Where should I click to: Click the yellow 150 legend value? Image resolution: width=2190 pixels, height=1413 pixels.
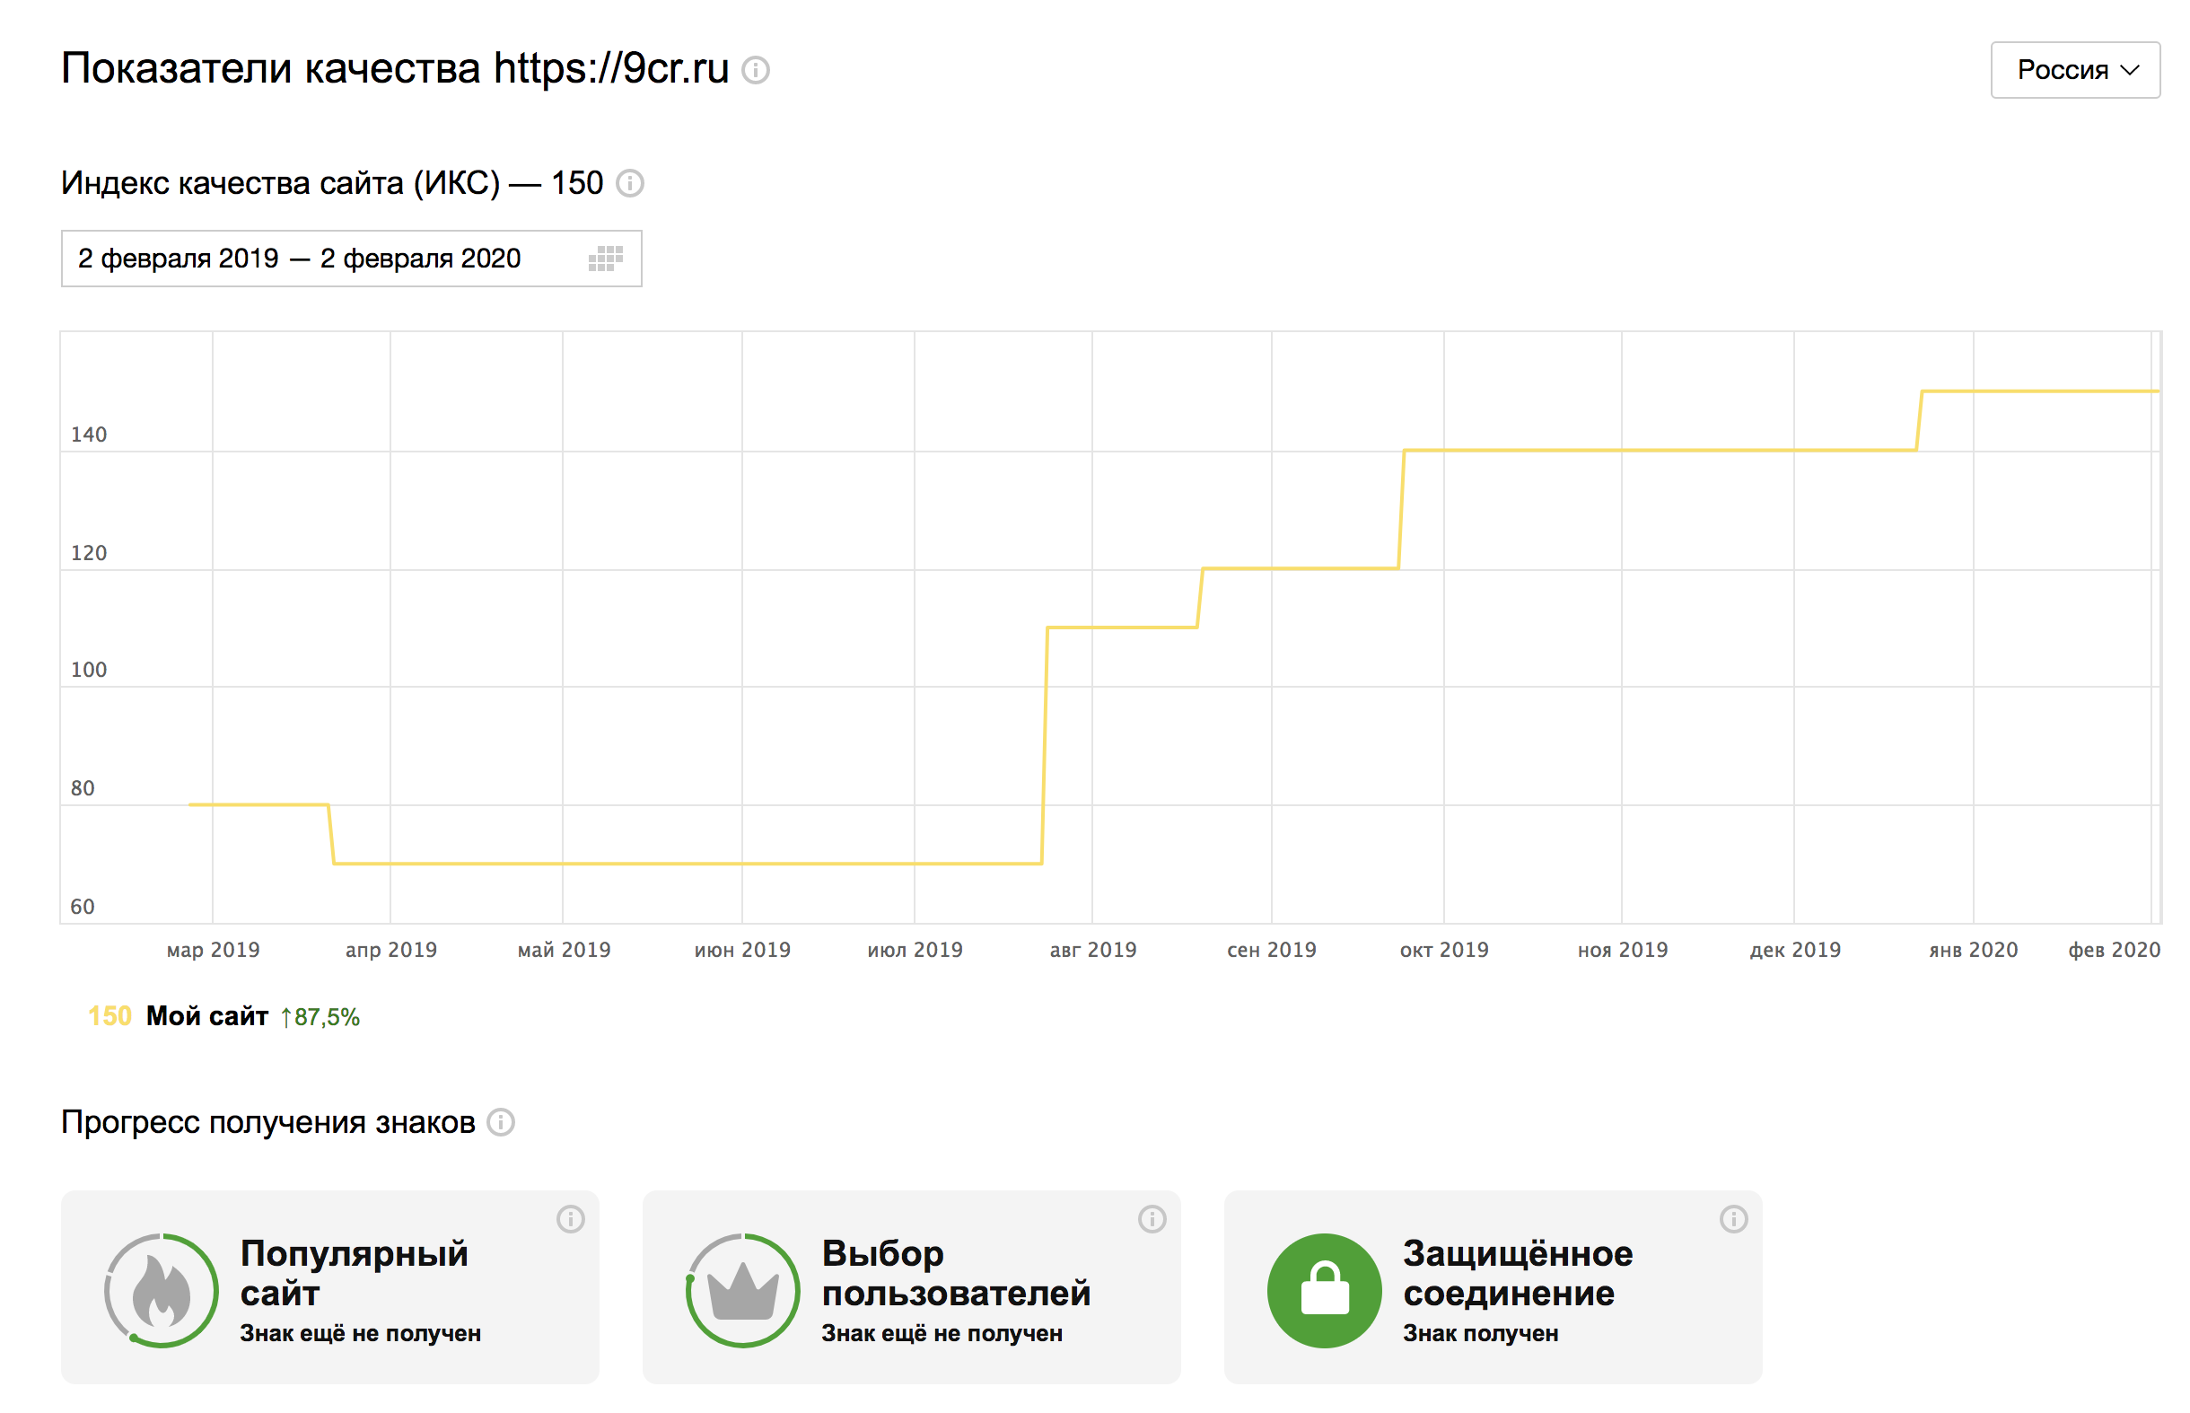pos(109,1015)
